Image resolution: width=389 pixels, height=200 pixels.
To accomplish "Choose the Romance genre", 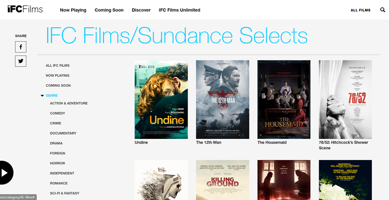I will (59, 183).
